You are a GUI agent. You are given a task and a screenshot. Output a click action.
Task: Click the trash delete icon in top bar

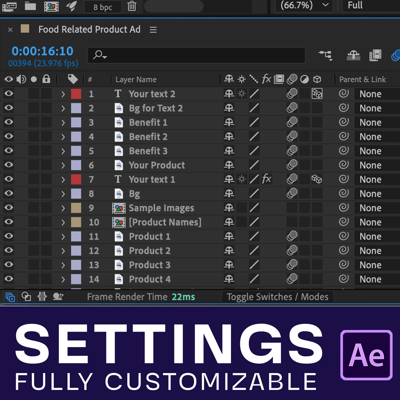point(132,6)
